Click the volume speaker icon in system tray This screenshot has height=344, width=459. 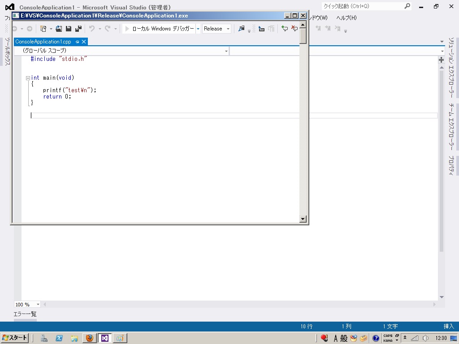(x=425, y=338)
